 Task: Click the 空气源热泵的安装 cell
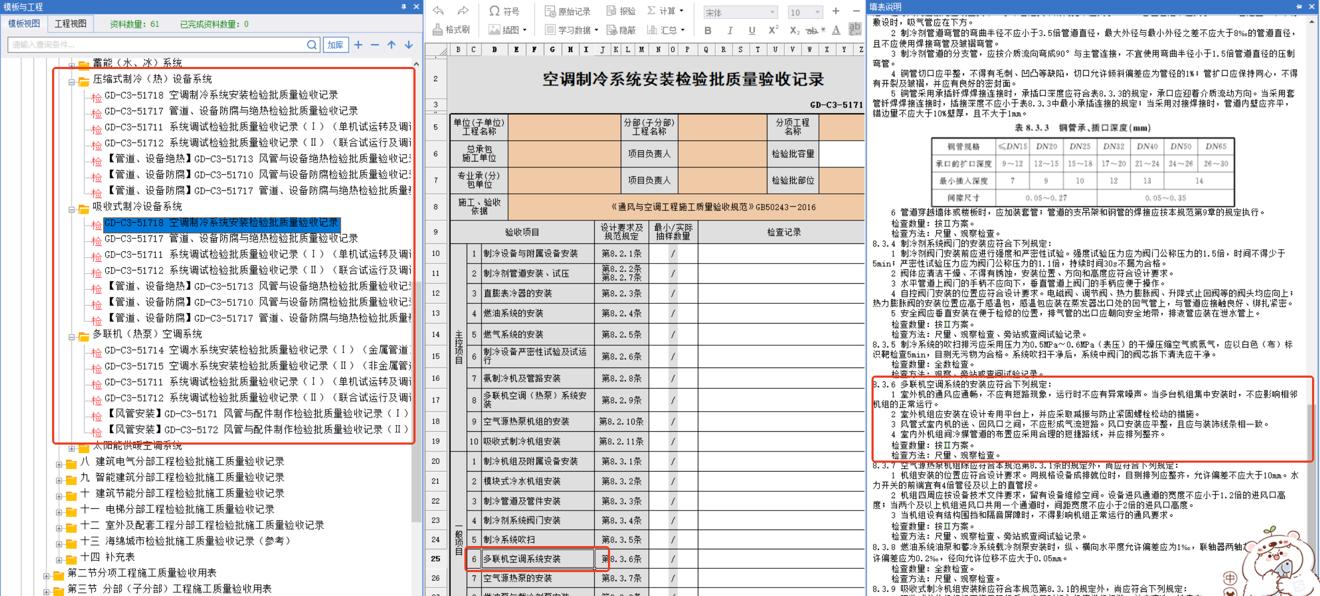tap(538, 578)
